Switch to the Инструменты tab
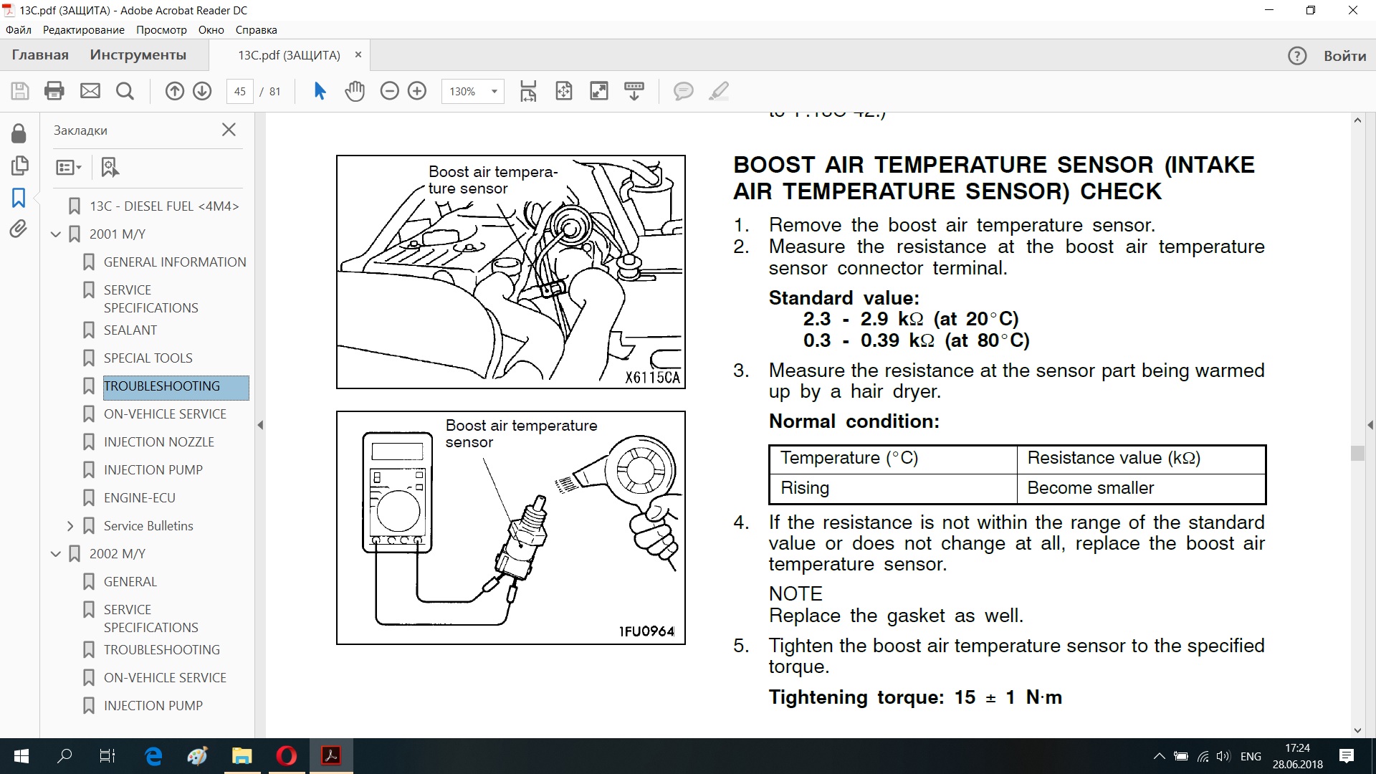Image resolution: width=1376 pixels, height=774 pixels. coord(138,55)
